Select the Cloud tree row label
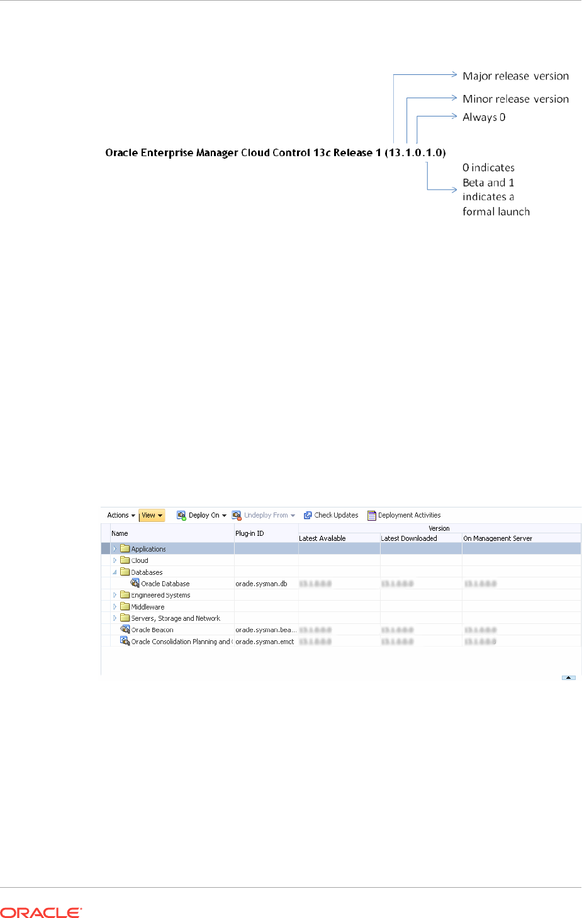Image resolution: width=582 pixels, height=918 pixels. pyautogui.click(x=140, y=560)
